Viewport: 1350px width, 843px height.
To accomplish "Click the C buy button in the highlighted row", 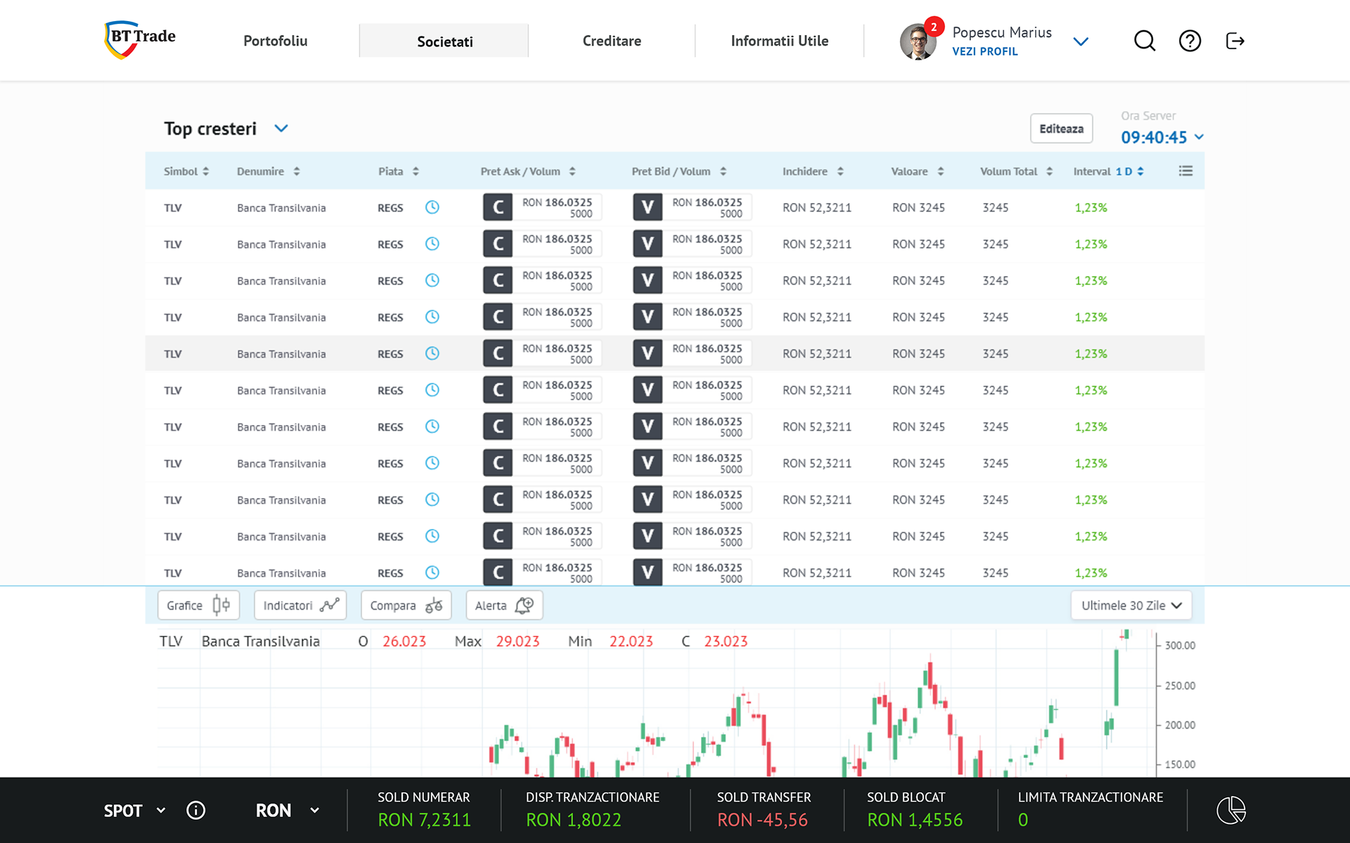I will (x=498, y=353).
